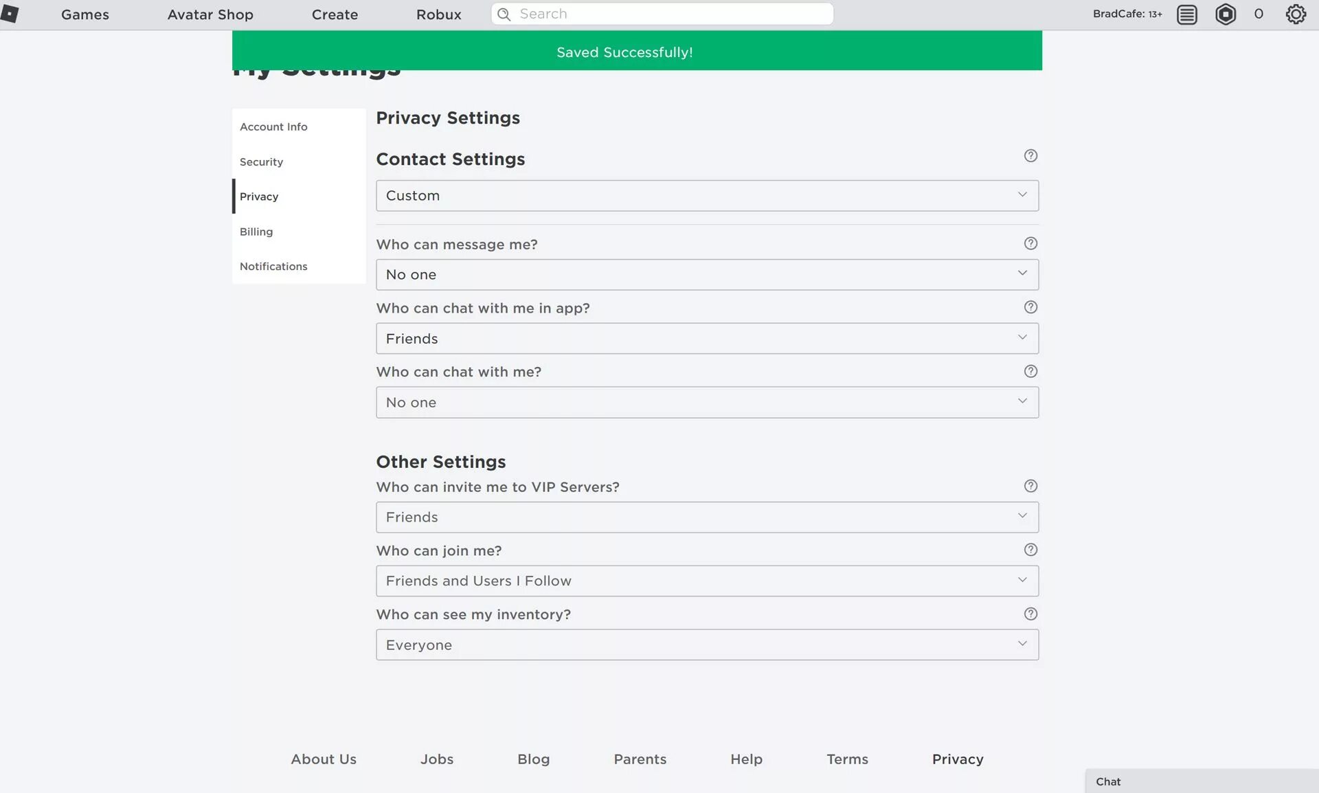Open the notifications bell icon
Image resolution: width=1319 pixels, height=793 pixels.
point(1187,14)
